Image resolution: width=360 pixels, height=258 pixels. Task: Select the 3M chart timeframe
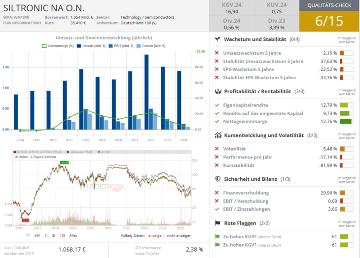click(x=37, y=235)
